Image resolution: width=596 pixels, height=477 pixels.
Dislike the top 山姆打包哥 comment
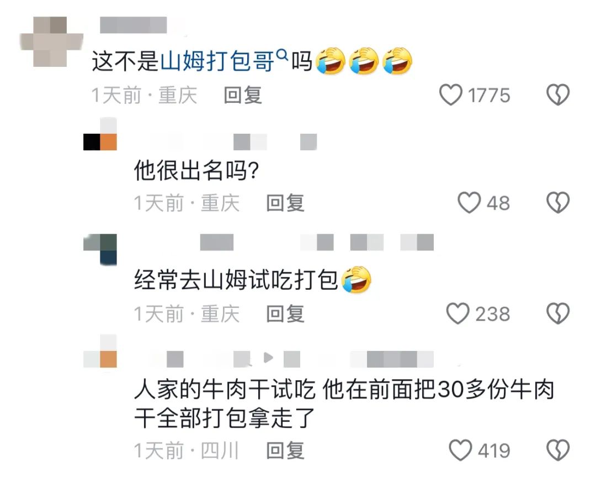click(558, 95)
